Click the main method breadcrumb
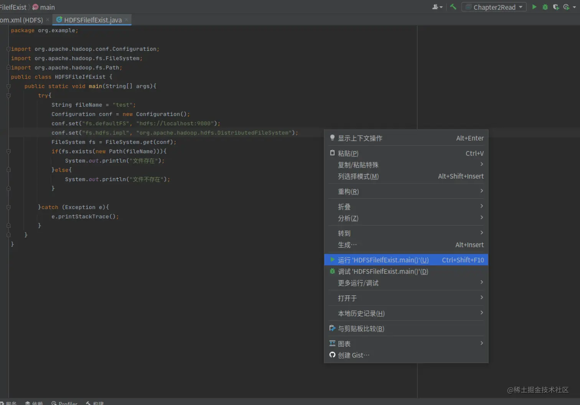This screenshot has width=580, height=405. tap(44, 7)
